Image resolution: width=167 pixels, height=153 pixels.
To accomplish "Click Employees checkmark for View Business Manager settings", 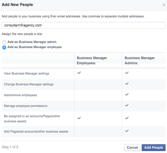I will point(79,73).
